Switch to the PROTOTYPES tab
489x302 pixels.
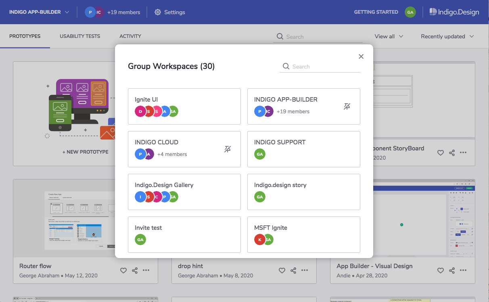pyautogui.click(x=25, y=36)
